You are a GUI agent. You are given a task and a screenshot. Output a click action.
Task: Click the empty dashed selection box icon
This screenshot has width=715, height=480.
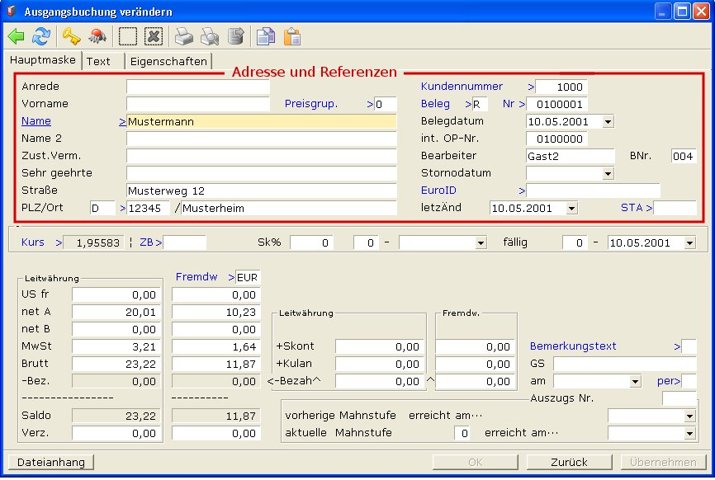[x=128, y=36]
